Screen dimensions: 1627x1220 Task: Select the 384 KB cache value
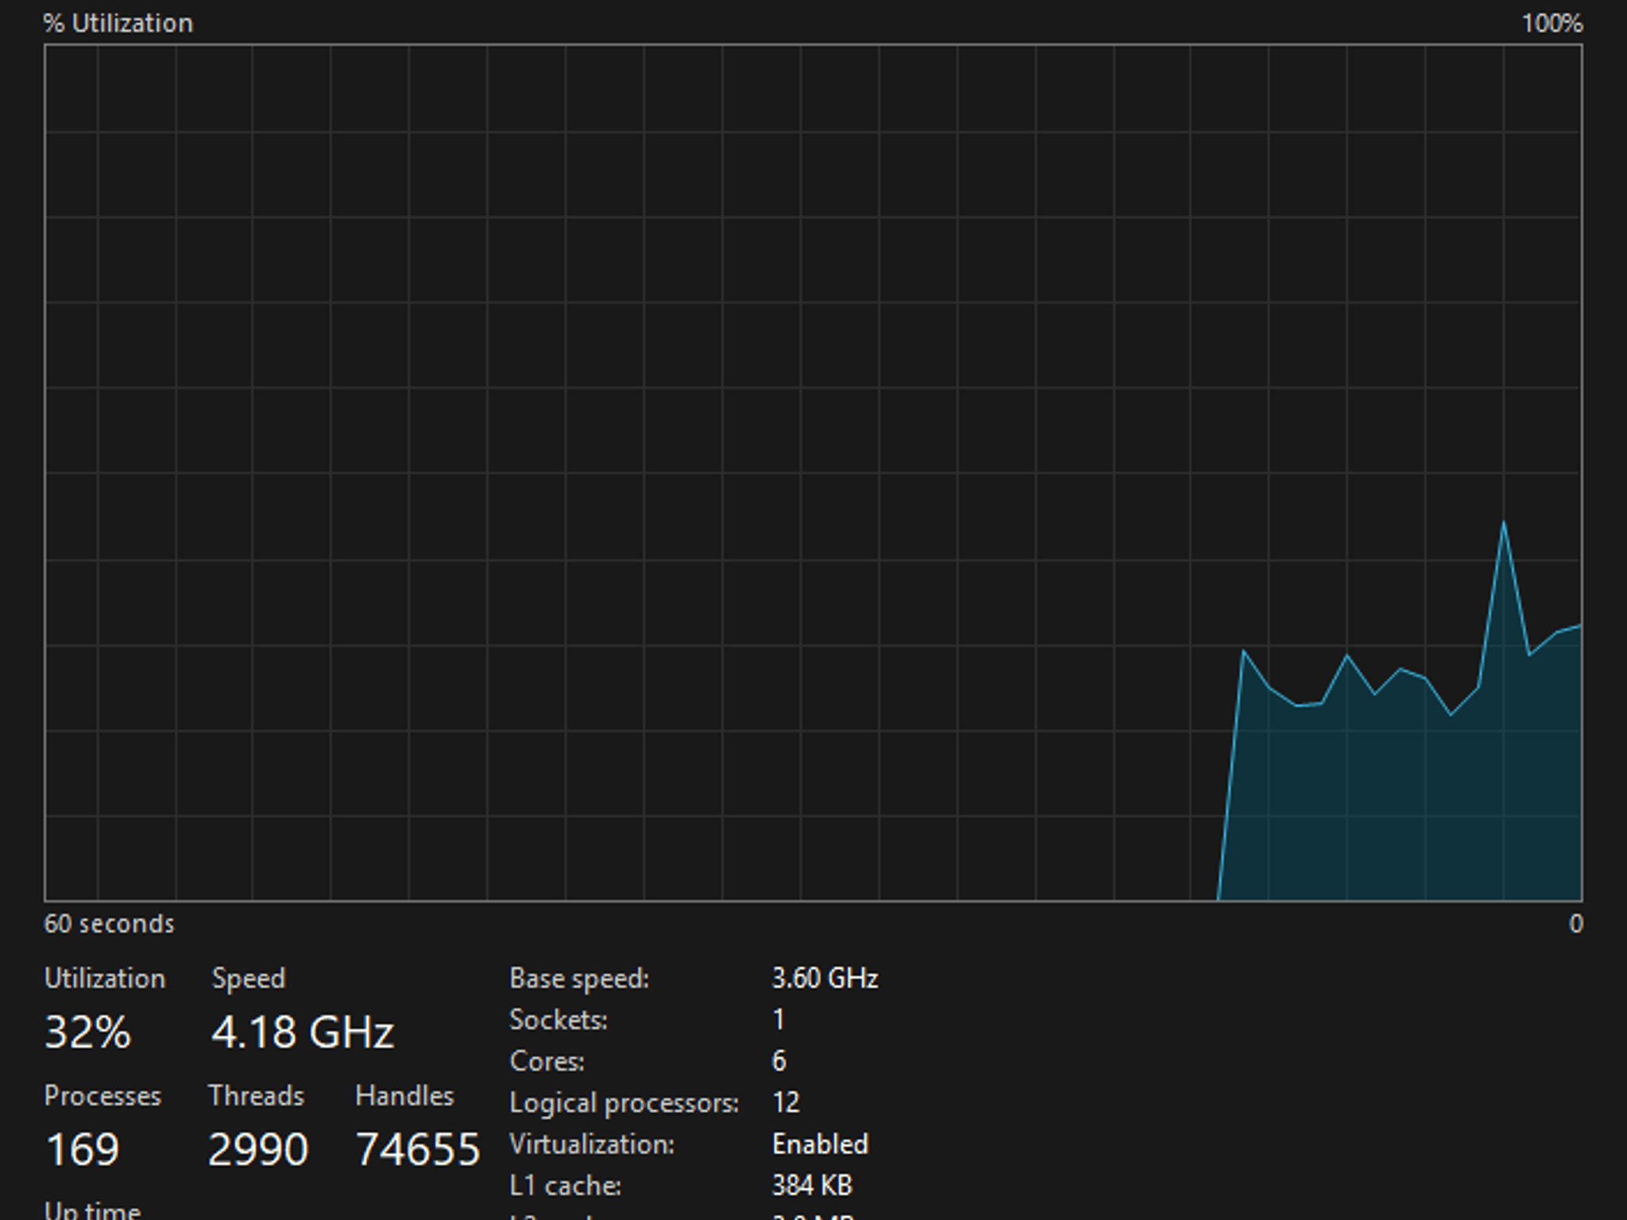812,1186
